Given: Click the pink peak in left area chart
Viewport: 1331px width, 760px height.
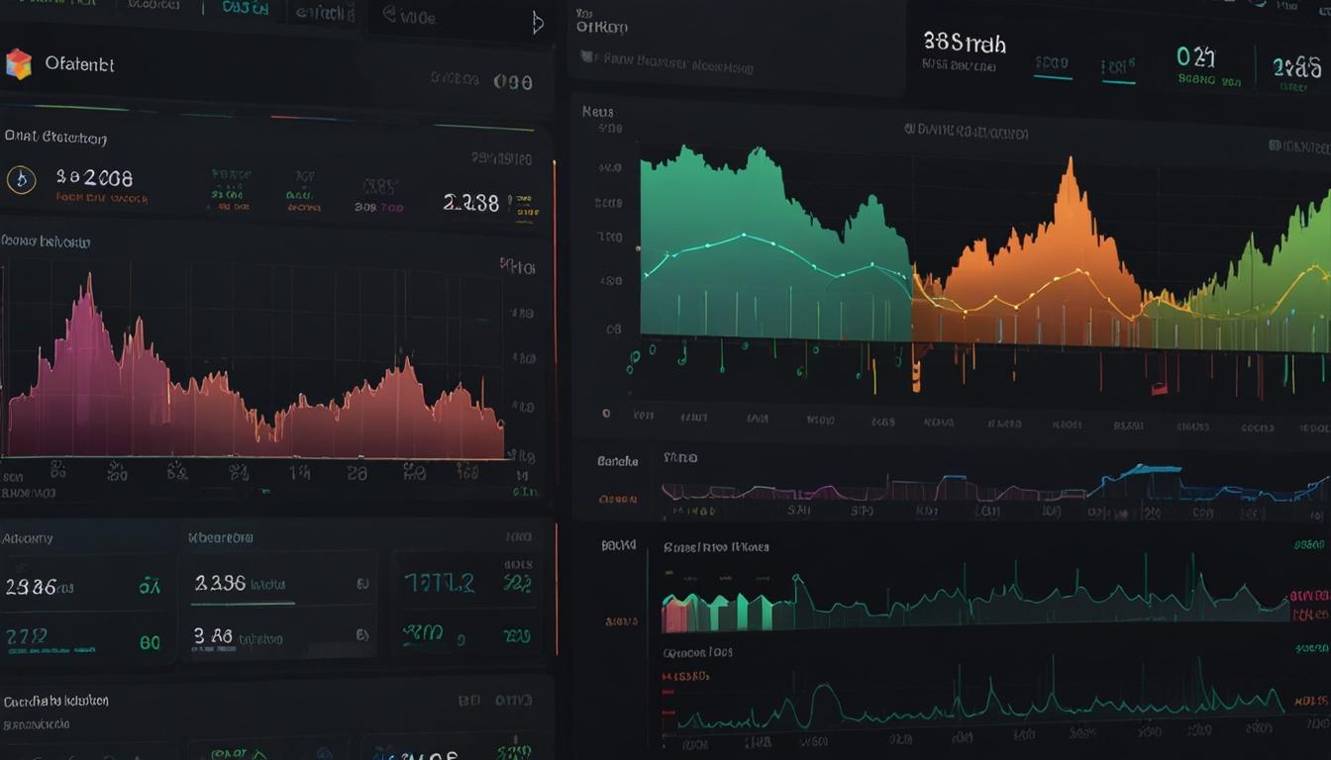Looking at the screenshot, I should click(x=87, y=297).
